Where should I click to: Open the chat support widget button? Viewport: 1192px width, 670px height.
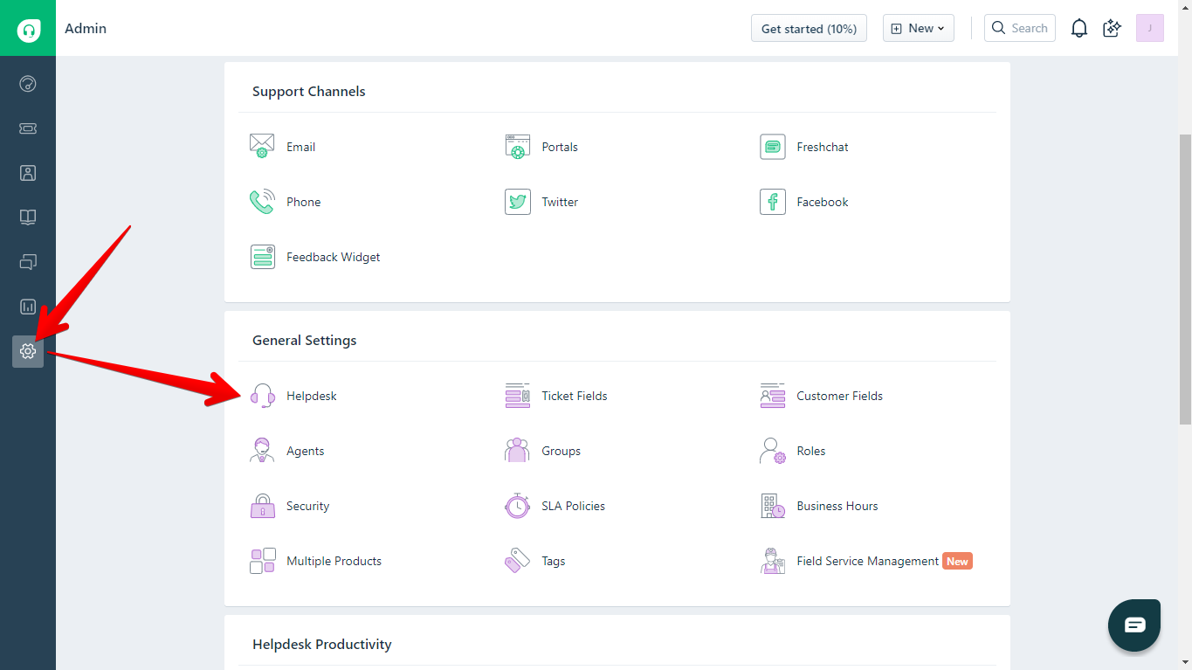point(1134,625)
